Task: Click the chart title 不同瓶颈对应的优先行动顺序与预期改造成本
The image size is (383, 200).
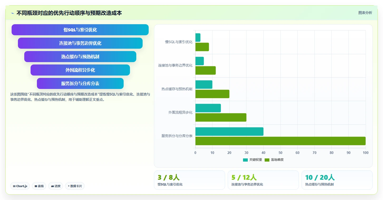Action: point(69,13)
